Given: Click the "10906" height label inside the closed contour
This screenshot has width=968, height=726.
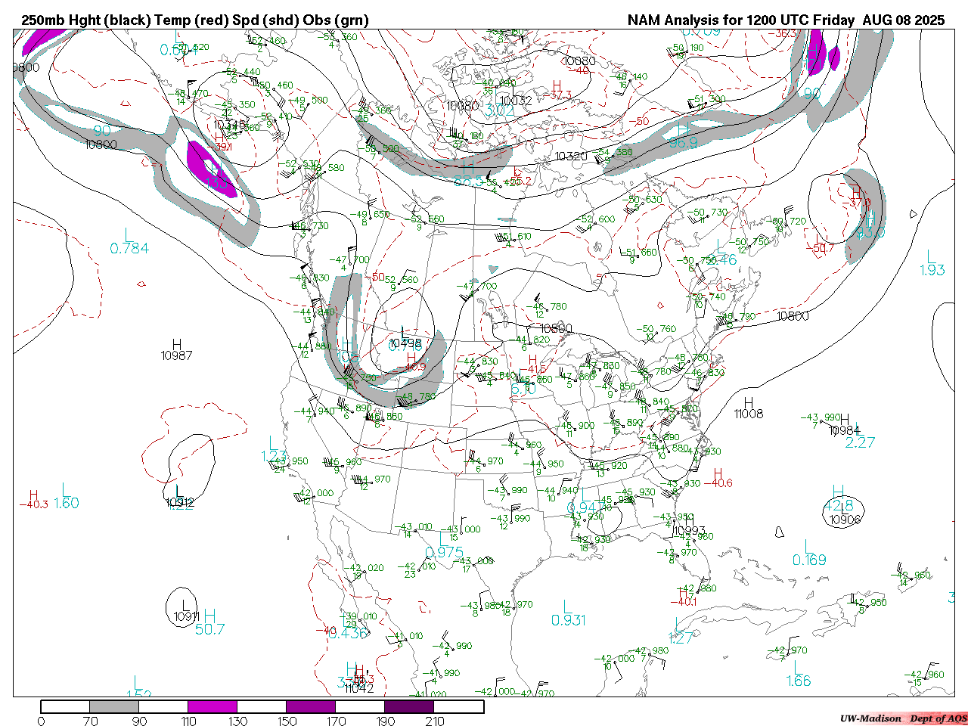Looking at the screenshot, I should tap(845, 520).
